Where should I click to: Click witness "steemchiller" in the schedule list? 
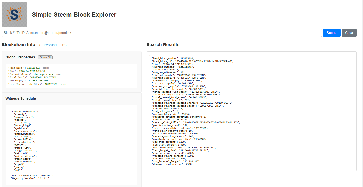pos(24,139)
